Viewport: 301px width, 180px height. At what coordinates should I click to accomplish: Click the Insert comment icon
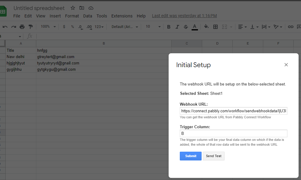pyautogui.click(x=299, y=27)
